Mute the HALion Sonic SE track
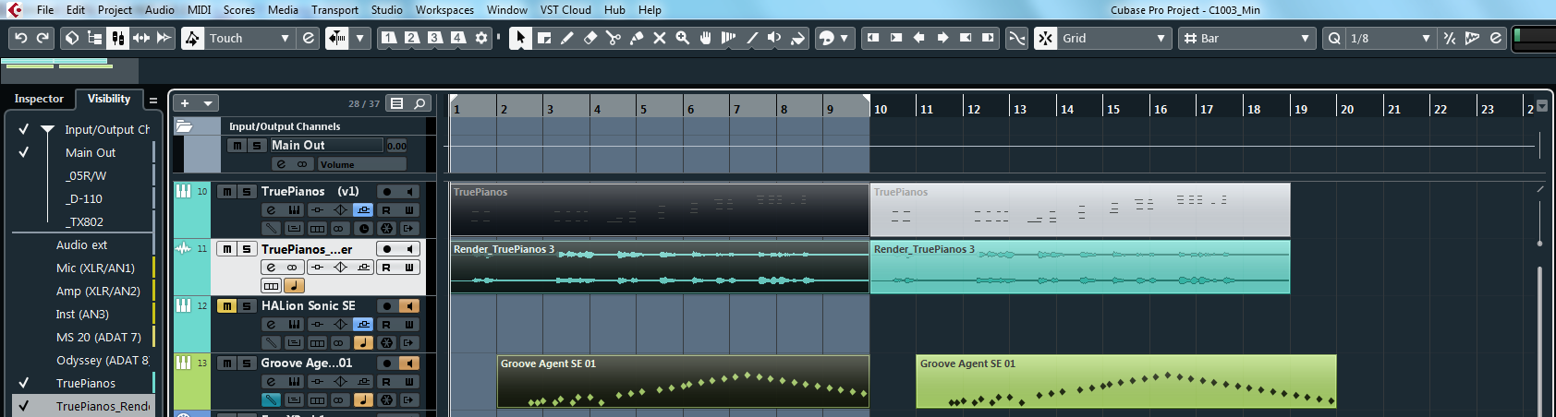 pyautogui.click(x=226, y=306)
